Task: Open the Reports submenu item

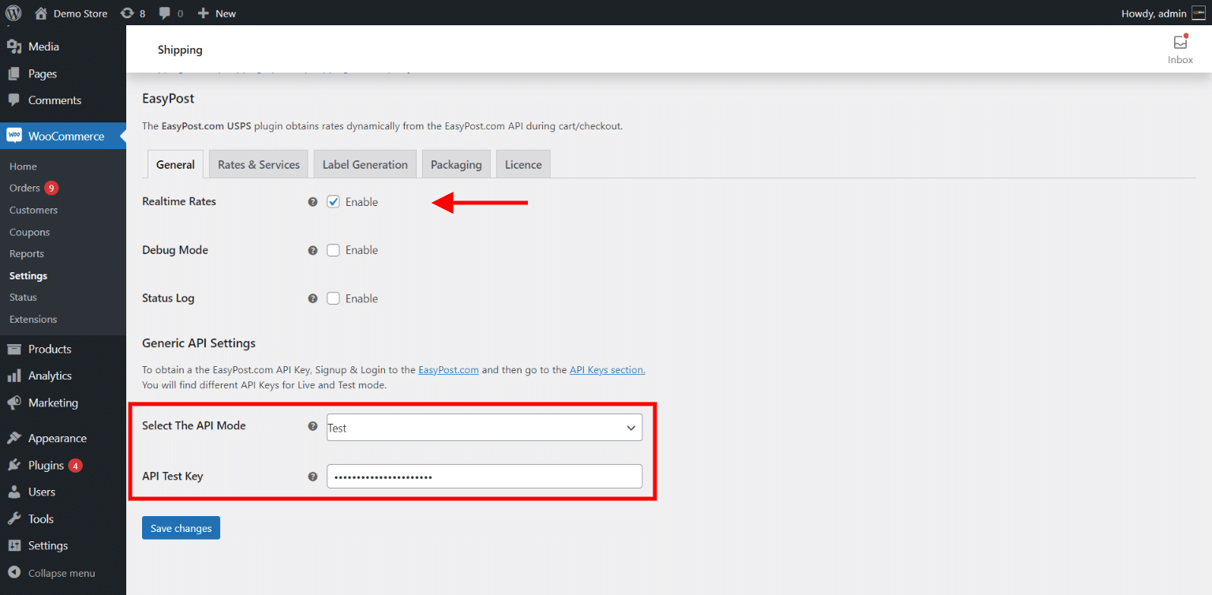Action: [27, 253]
